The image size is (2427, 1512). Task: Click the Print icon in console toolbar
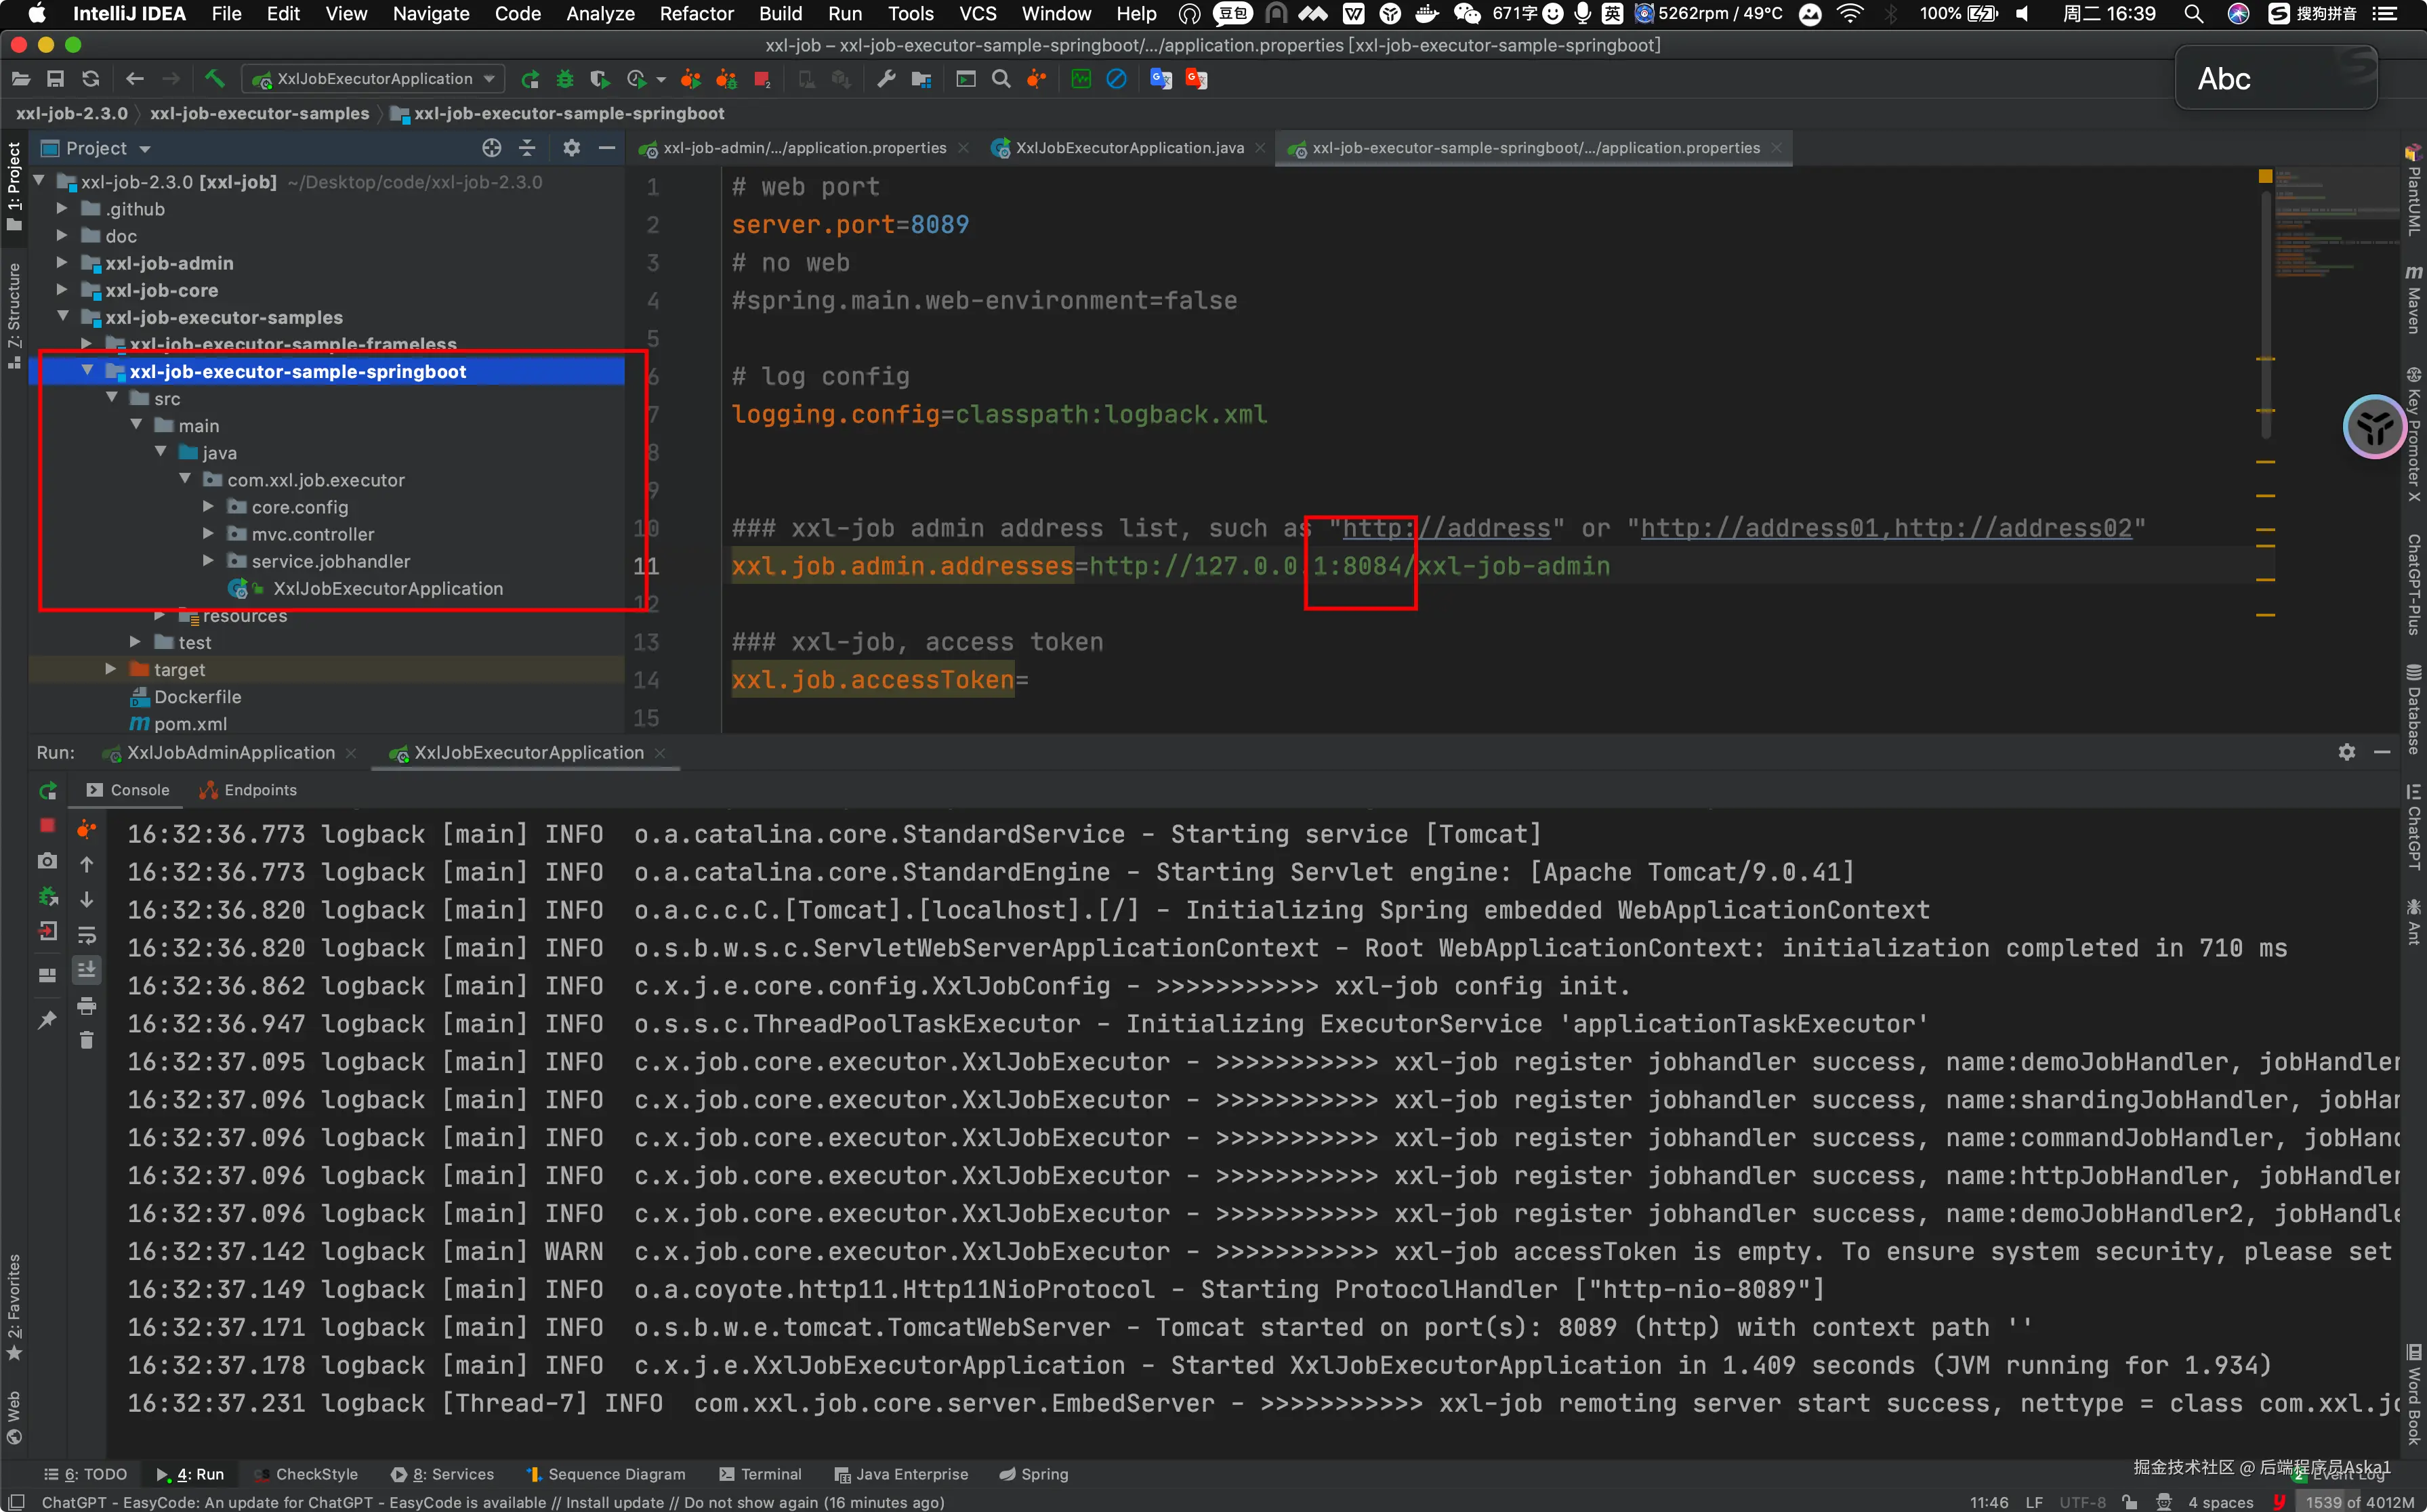[x=87, y=1005]
